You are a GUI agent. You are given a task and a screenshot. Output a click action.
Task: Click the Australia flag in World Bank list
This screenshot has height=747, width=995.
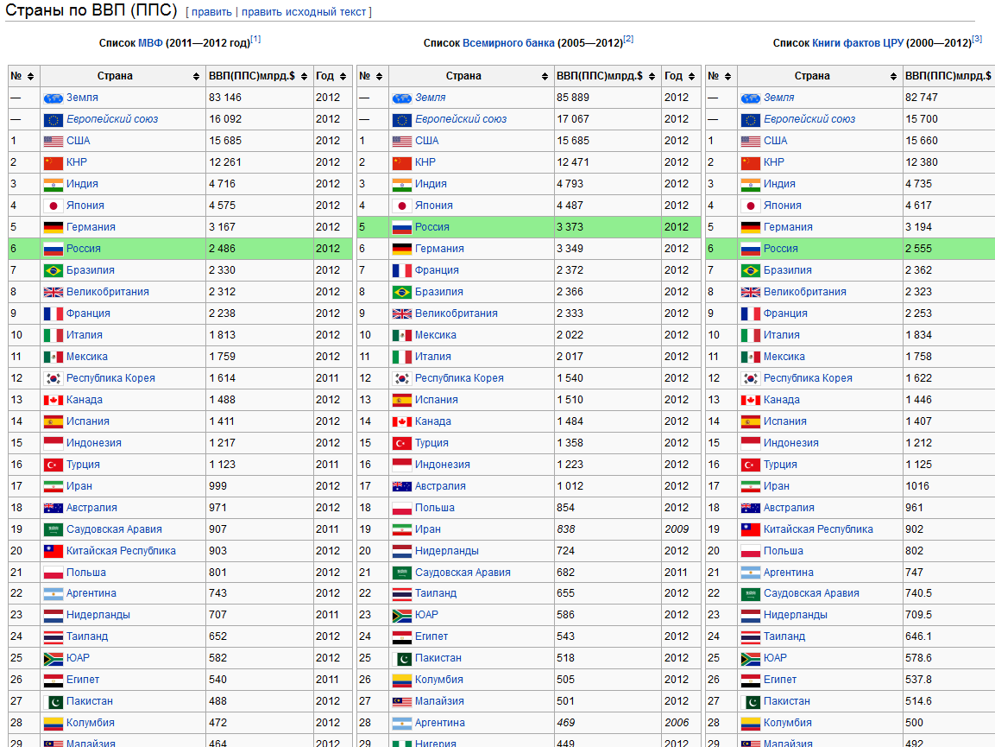(x=401, y=486)
